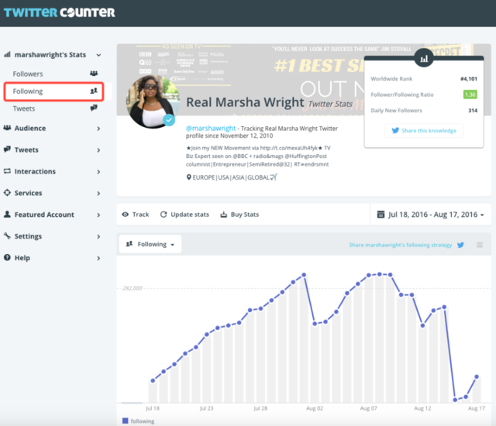This screenshot has height=426, width=496.
Task: Expand the Help chevron
Action: 98,258
